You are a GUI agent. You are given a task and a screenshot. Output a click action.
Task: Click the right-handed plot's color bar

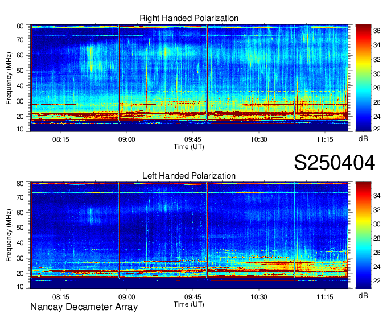tap(363, 78)
